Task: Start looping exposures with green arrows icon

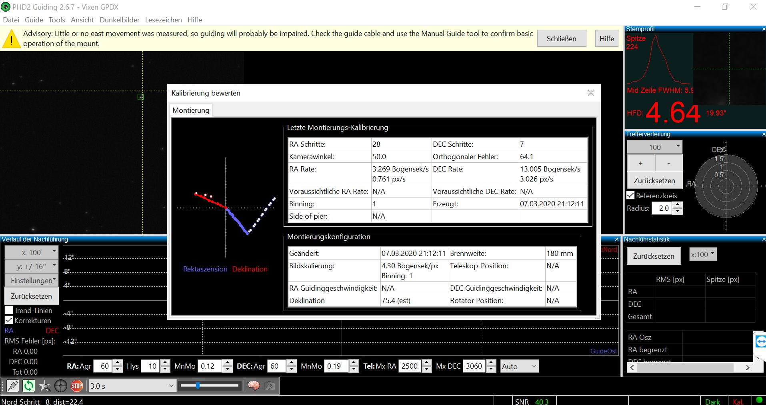Action: click(29, 386)
